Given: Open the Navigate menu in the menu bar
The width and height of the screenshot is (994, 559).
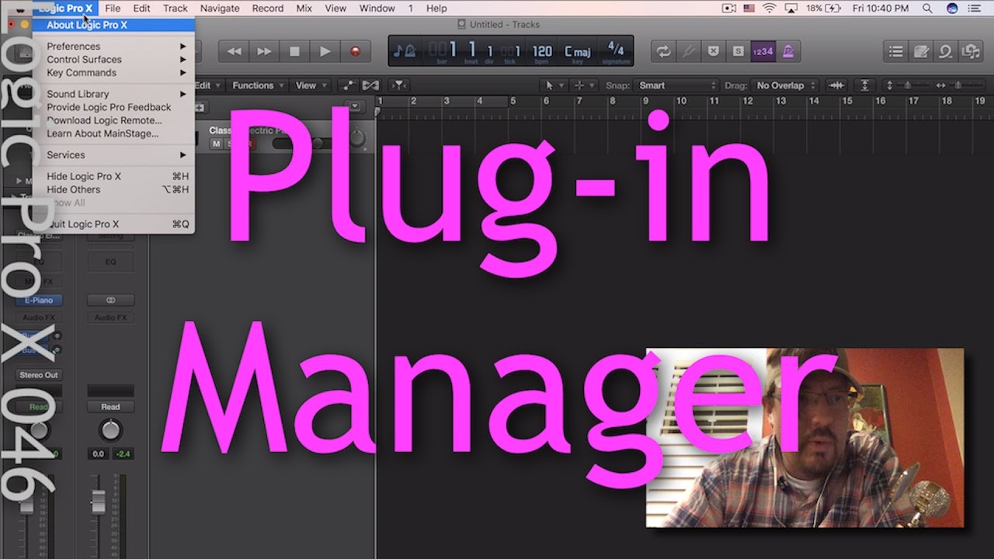Looking at the screenshot, I should [220, 8].
